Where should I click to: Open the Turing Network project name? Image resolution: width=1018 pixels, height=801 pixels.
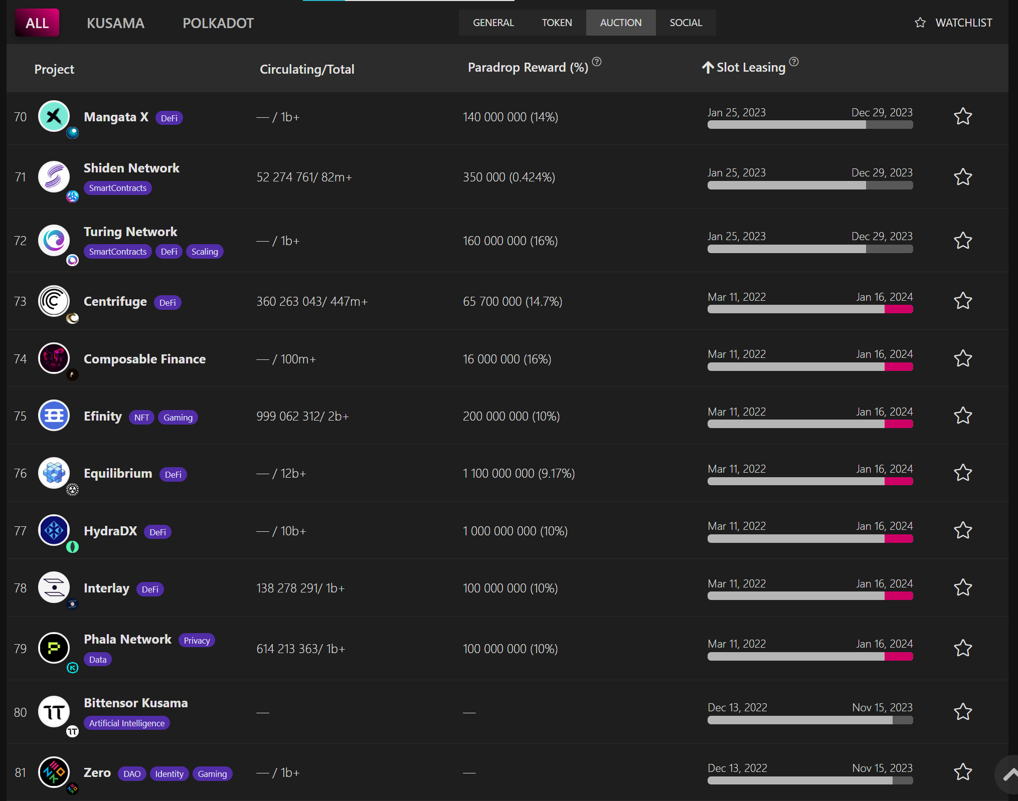pyautogui.click(x=130, y=232)
